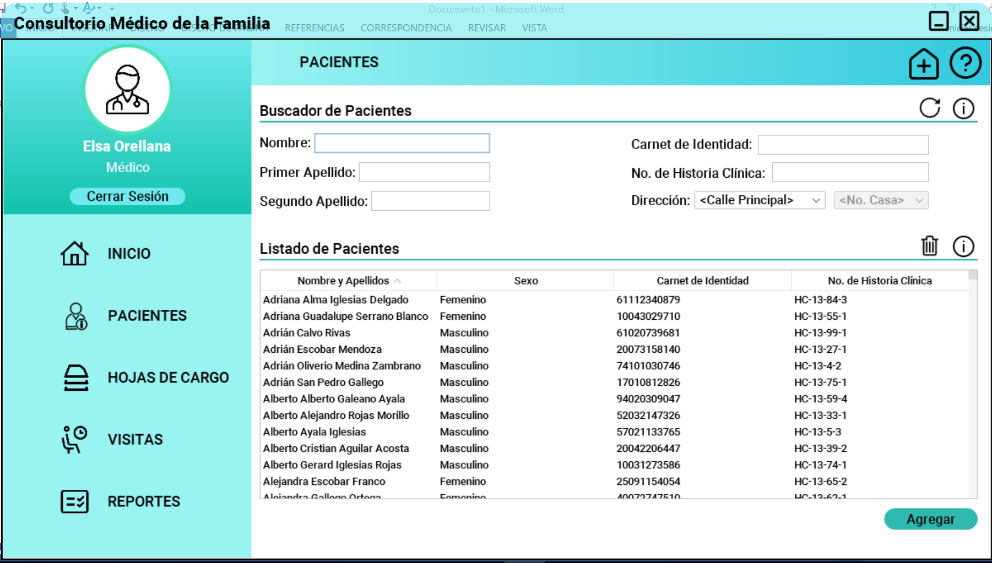Click the checklist icon for Reportes

pyautogui.click(x=74, y=501)
